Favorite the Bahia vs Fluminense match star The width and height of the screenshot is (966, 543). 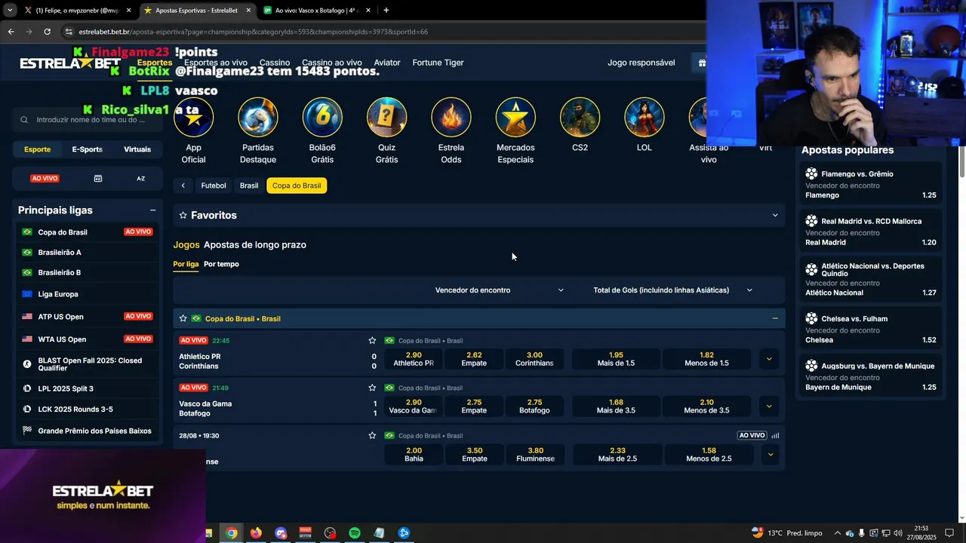(372, 435)
